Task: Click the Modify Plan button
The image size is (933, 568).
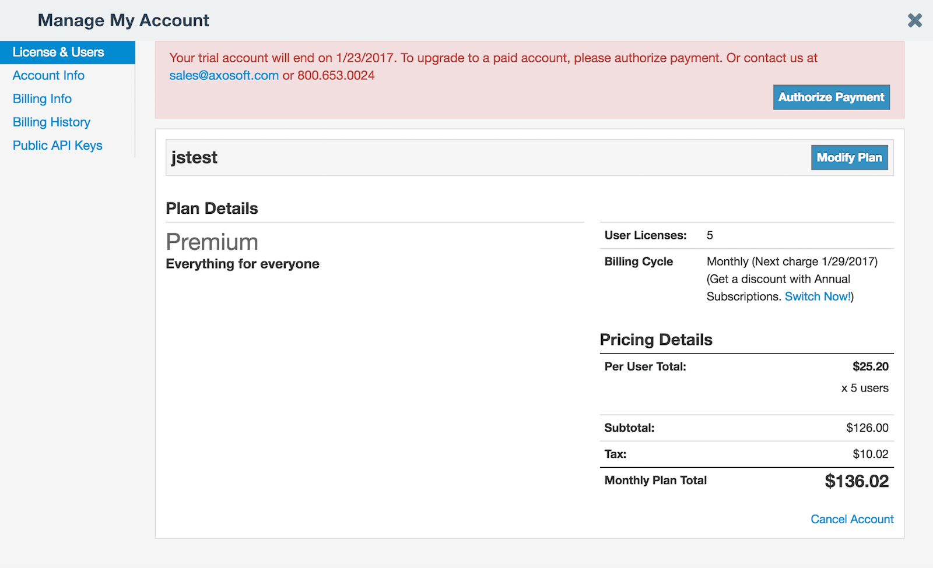Action: 850,157
